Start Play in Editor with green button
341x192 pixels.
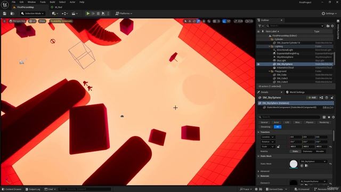[88, 13]
